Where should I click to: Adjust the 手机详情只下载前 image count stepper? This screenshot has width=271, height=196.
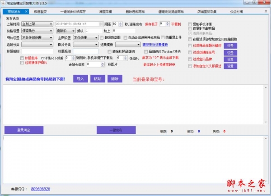(126, 58)
